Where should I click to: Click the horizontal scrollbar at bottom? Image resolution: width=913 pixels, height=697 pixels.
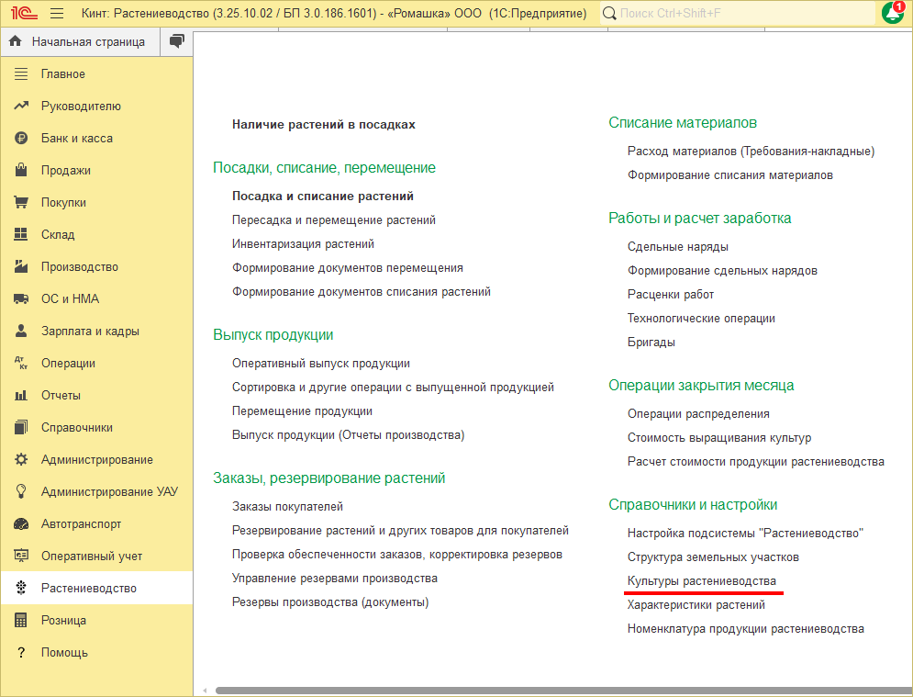(x=551, y=691)
